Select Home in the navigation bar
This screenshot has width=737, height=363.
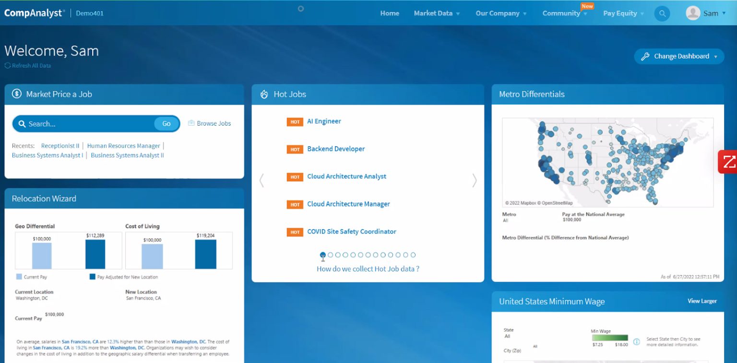click(389, 13)
